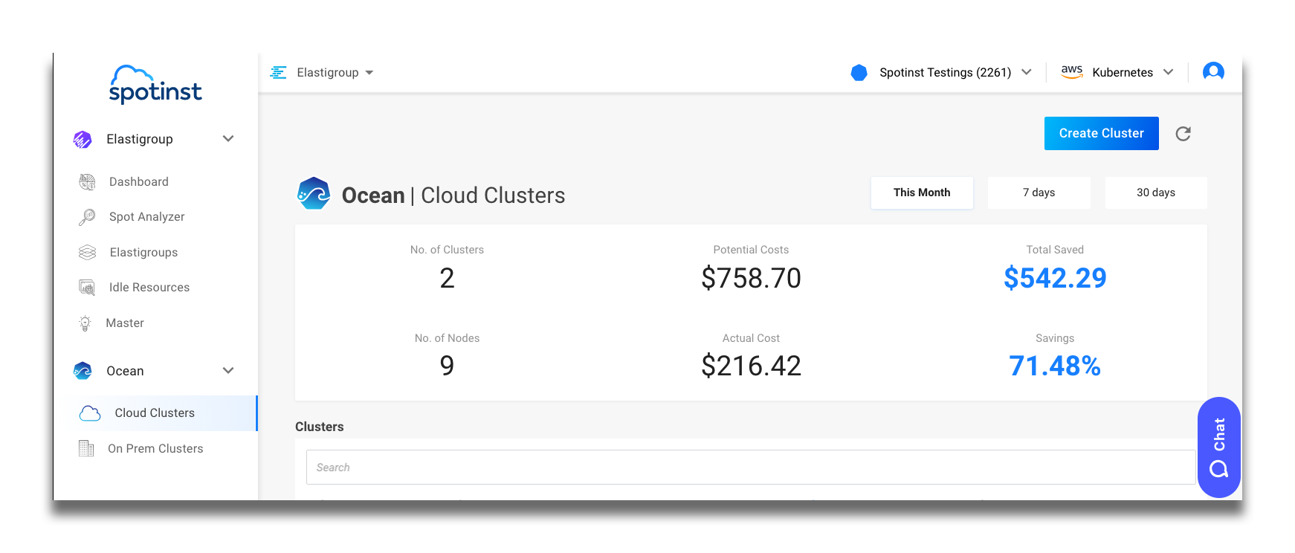Click the refresh icon beside Create Cluster
Screen dimensions: 1295x553
tap(1183, 134)
